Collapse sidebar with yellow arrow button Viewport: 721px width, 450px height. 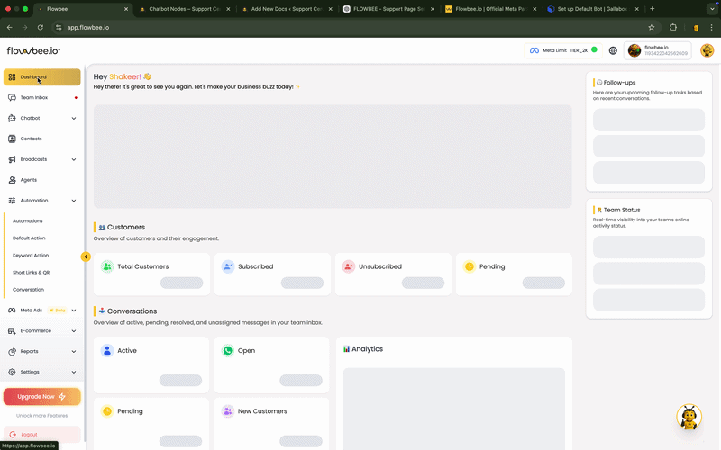[x=86, y=256]
